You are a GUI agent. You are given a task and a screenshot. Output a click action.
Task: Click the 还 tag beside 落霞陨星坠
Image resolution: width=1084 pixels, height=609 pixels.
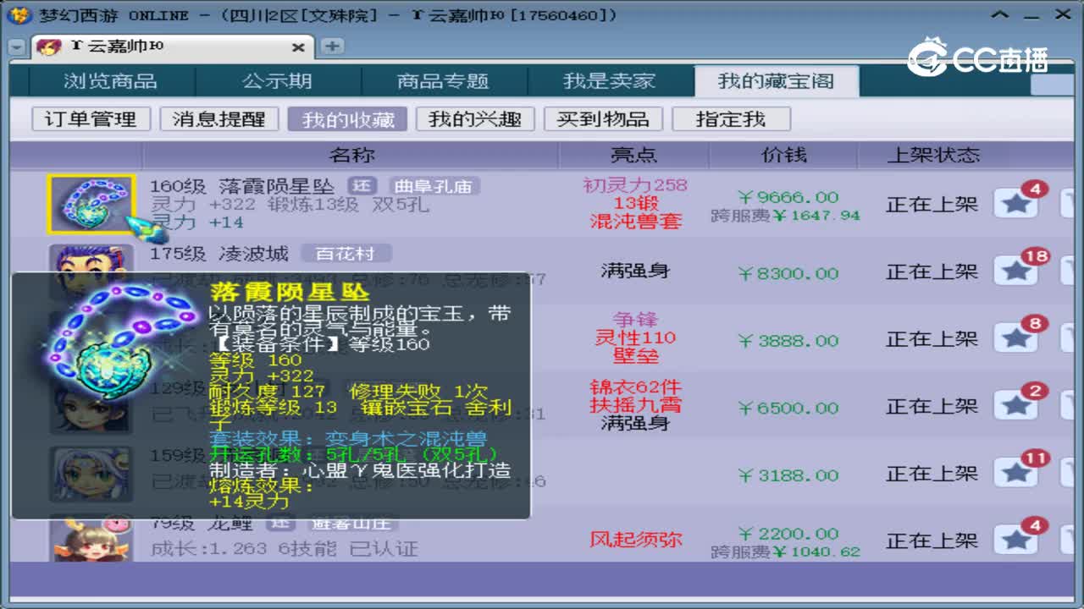tap(361, 186)
